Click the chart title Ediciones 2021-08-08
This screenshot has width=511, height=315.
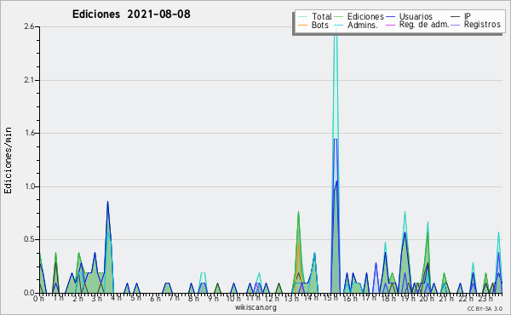tap(131, 14)
